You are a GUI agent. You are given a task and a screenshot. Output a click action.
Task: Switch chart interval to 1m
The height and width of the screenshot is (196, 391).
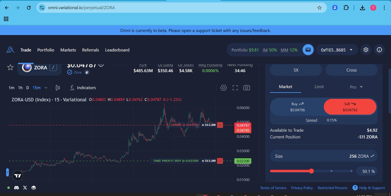(x=11, y=88)
